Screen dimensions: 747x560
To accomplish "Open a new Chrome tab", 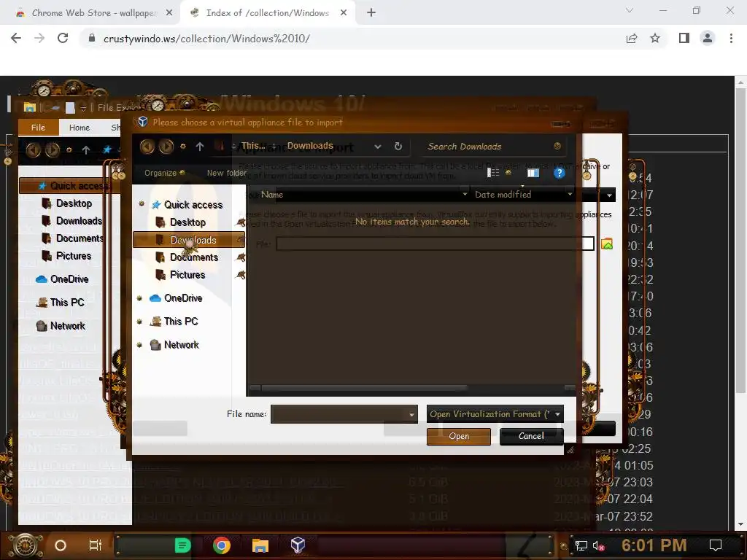I will click(x=371, y=13).
